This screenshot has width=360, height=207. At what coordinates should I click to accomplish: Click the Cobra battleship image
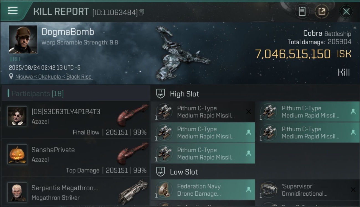pyautogui.click(x=181, y=53)
